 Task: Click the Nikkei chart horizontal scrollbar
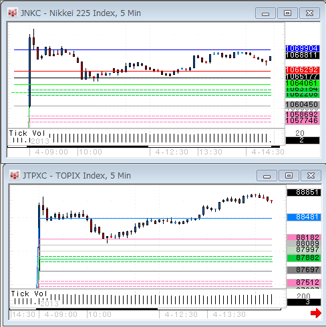[x=144, y=146]
